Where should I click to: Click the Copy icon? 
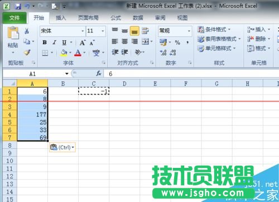27,41
